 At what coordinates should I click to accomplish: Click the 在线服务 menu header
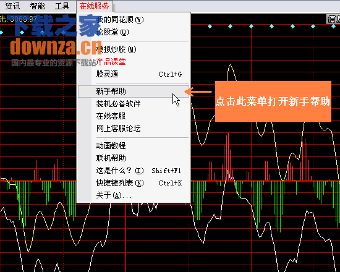click(95, 6)
